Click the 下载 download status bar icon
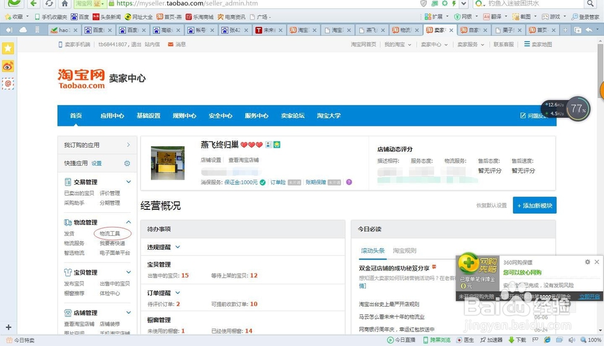 [518, 340]
